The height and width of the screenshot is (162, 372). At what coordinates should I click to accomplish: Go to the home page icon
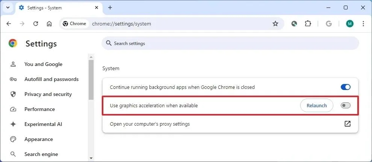tap(49, 24)
